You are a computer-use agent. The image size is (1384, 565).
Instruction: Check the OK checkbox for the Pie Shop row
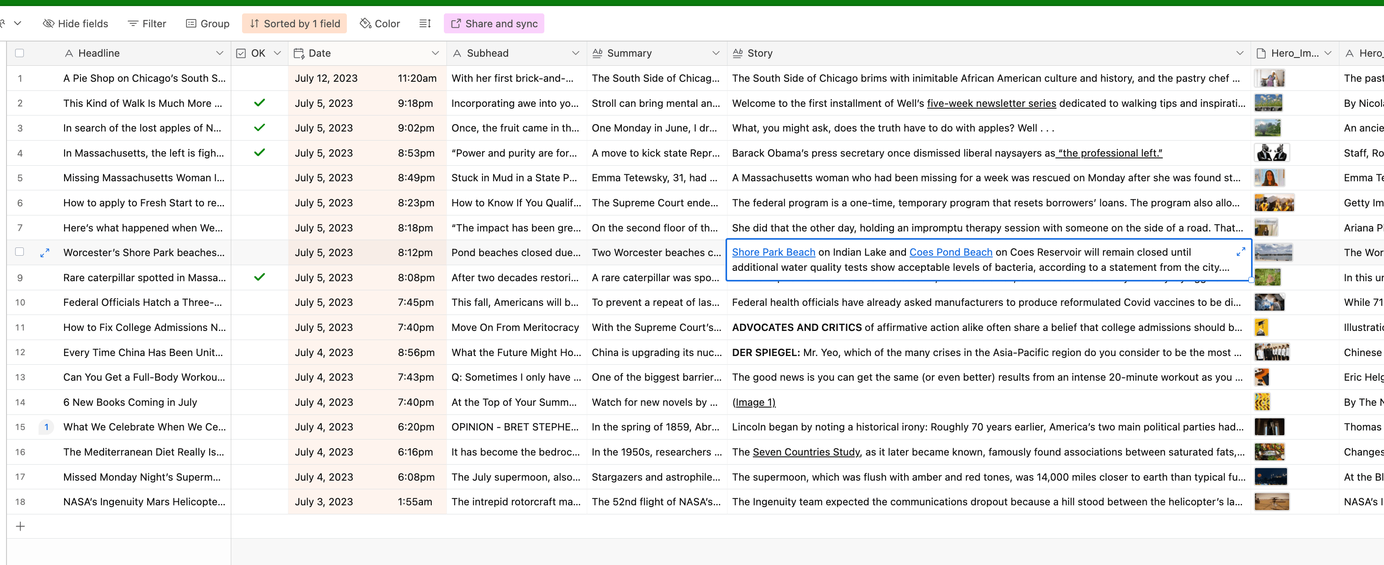[x=259, y=78]
